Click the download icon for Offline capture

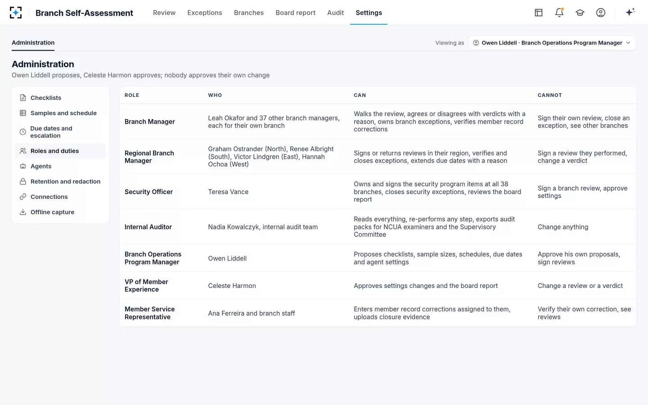(23, 212)
